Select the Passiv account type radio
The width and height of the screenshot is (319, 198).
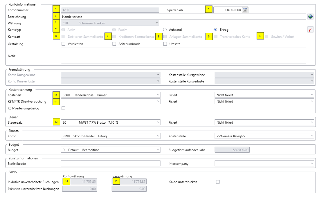[114, 30]
